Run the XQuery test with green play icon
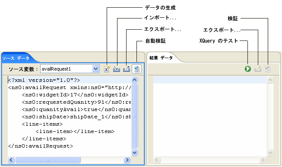Screen dimensions: 282x167 [248, 69]
